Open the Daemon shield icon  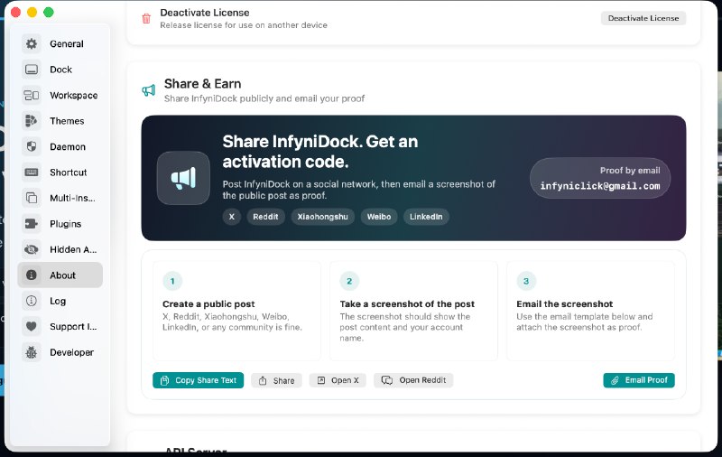(32, 146)
